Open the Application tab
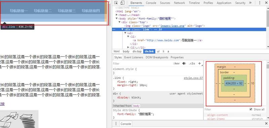The width and height of the screenshot is (269, 128). [224, 3]
